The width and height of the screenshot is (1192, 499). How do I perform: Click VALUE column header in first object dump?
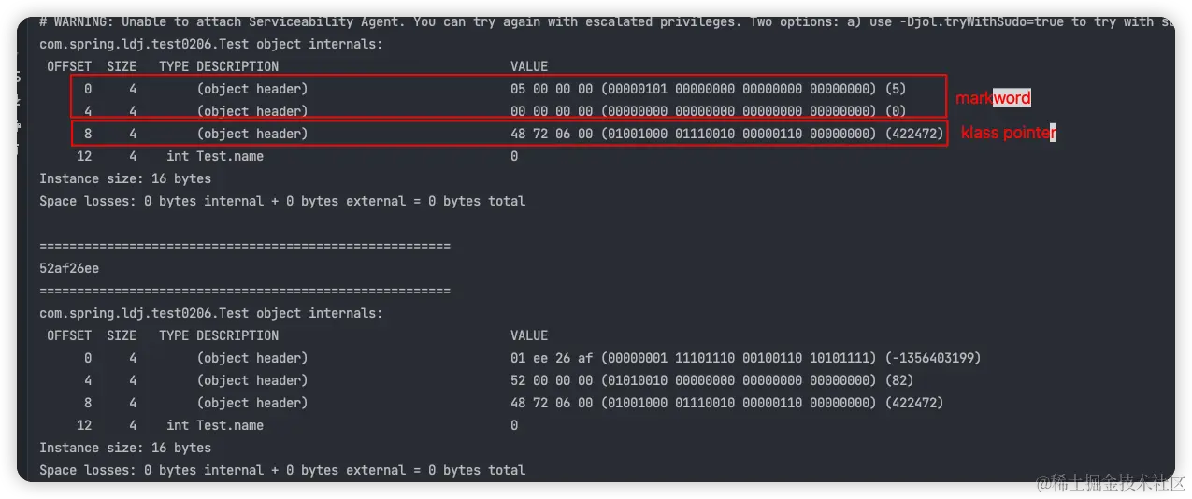point(529,66)
